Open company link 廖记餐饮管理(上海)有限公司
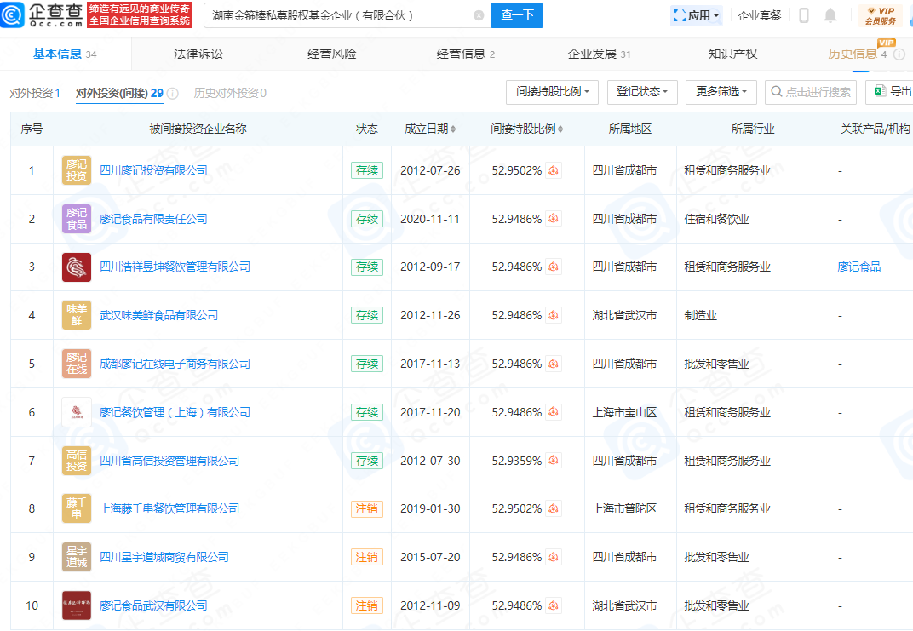This screenshot has width=913, height=631. [x=175, y=412]
